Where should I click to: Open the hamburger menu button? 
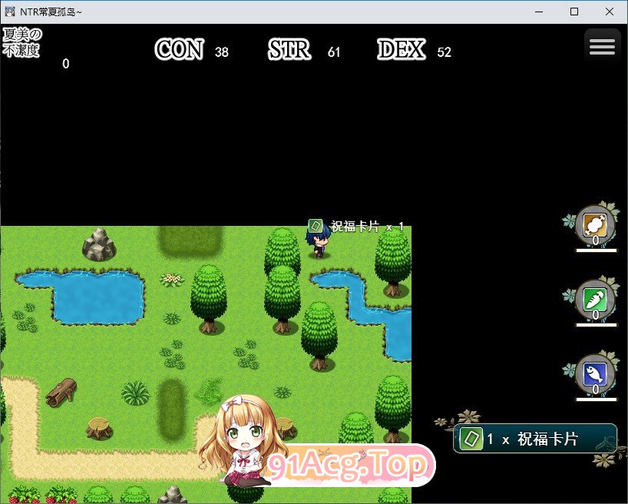pyautogui.click(x=602, y=47)
